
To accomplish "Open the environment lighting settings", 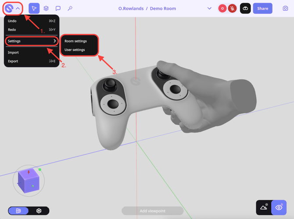I will coord(264,208).
